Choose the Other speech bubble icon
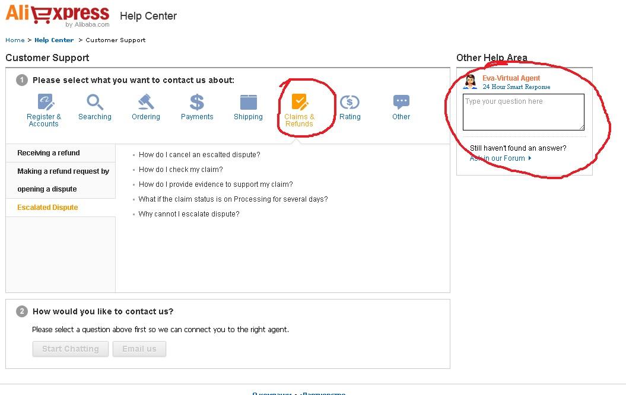The width and height of the screenshot is (626, 395). click(x=401, y=102)
